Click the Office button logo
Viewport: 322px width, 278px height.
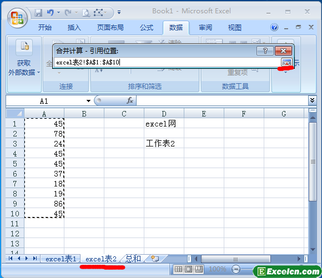coord(17,18)
